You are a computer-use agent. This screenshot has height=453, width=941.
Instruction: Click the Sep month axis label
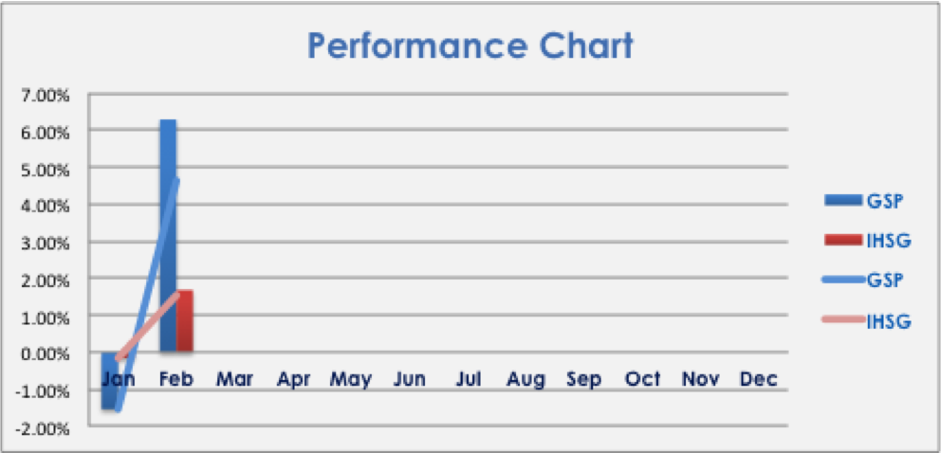[584, 380]
